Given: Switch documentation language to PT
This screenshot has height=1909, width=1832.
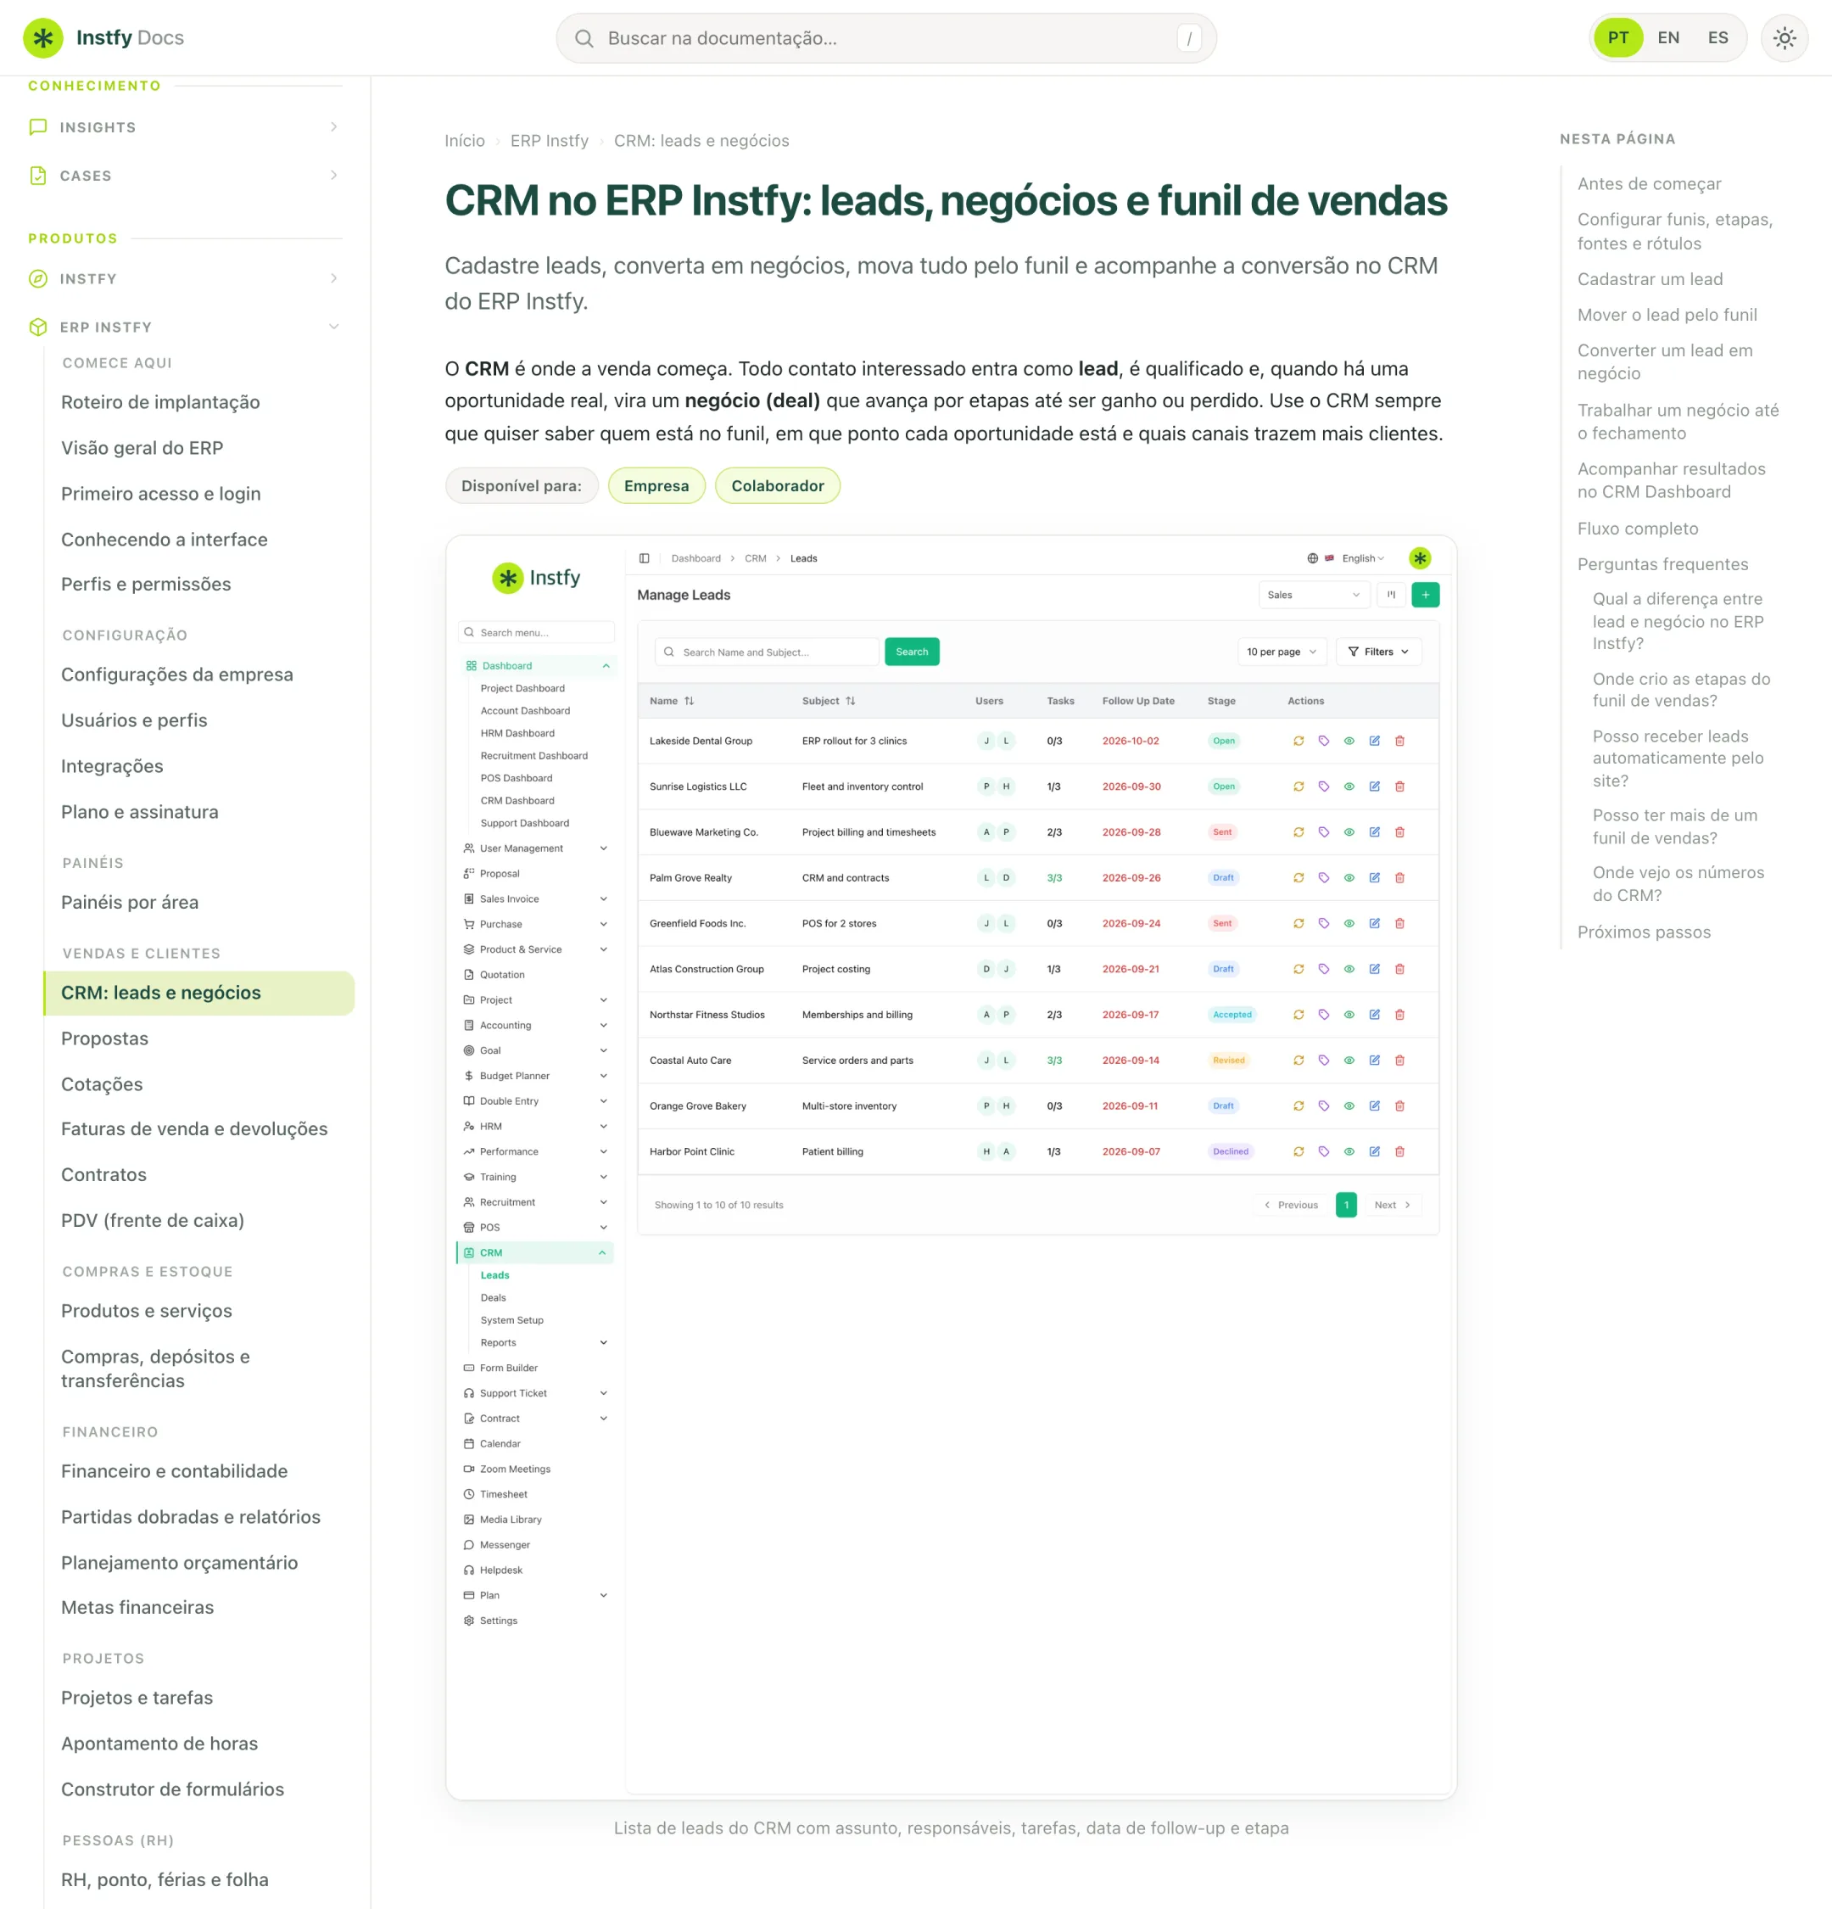Looking at the screenshot, I should tap(1618, 38).
